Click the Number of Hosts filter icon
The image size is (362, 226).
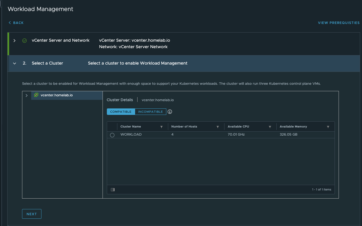(x=218, y=127)
